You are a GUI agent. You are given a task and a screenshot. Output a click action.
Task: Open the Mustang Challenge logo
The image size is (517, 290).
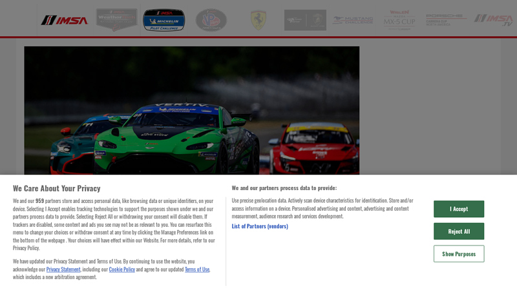click(352, 20)
